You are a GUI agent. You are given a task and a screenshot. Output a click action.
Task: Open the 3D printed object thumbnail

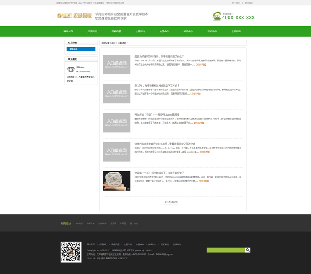coord(116,181)
